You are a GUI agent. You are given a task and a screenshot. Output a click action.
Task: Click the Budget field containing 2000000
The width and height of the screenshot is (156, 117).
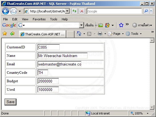pyautogui.click(x=48, y=81)
